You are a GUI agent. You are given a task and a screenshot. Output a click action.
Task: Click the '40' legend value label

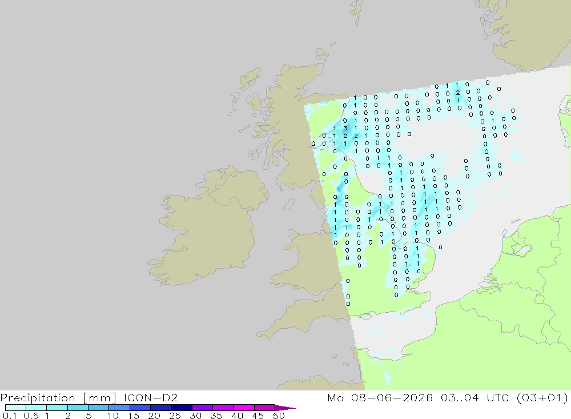(x=237, y=416)
